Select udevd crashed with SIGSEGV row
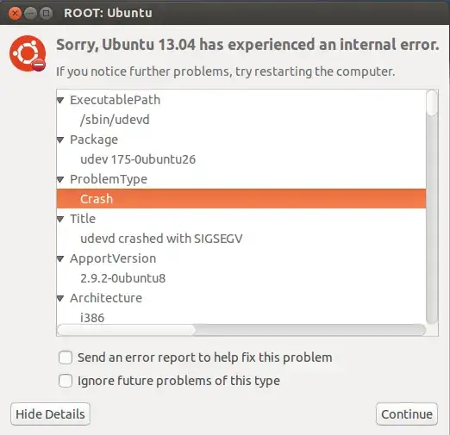450x435 pixels. pos(241,239)
